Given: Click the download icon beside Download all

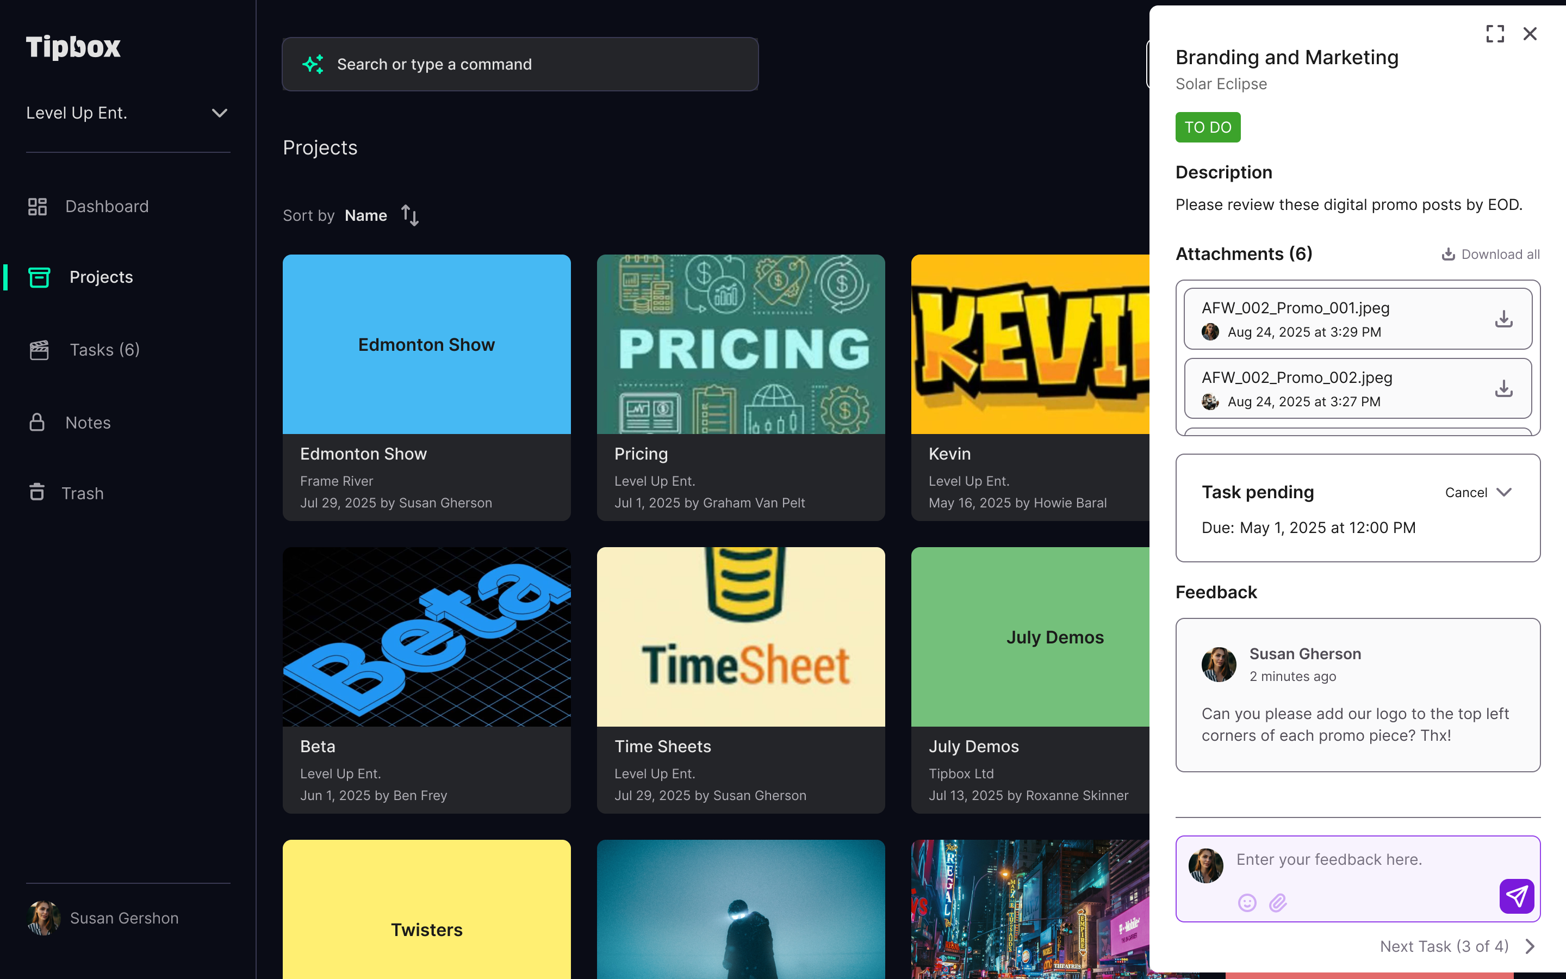Looking at the screenshot, I should [1448, 255].
